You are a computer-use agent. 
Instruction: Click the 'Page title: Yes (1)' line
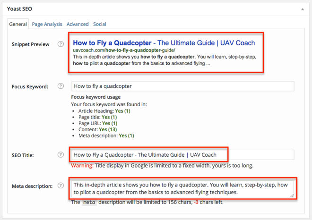click(x=97, y=117)
